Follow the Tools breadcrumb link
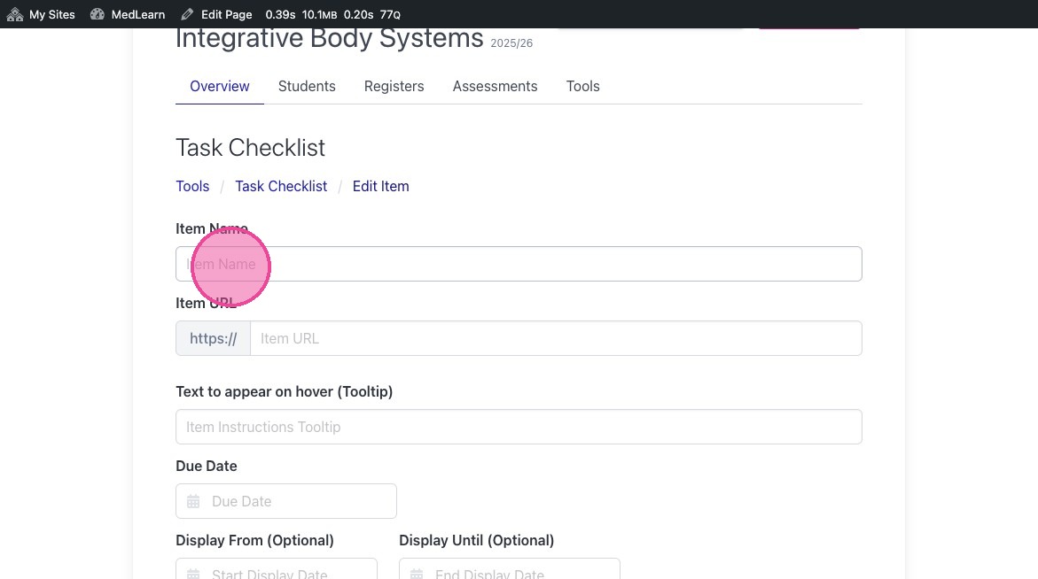This screenshot has height=579, width=1038. pyautogui.click(x=192, y=186)
